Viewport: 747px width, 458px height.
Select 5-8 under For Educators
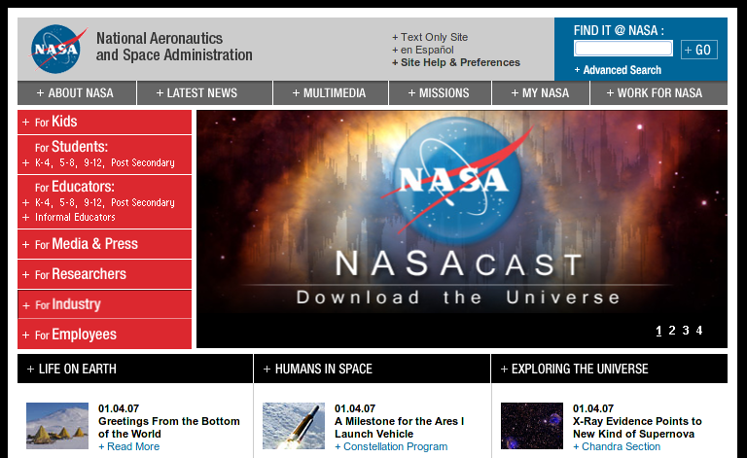click(67, 203)
